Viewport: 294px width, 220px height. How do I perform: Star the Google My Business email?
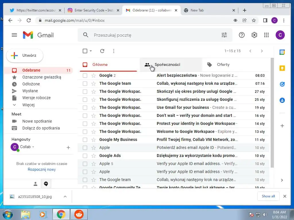(93, 140)
